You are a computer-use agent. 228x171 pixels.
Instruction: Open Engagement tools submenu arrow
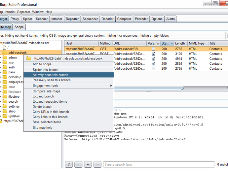(x=111, y=86)
